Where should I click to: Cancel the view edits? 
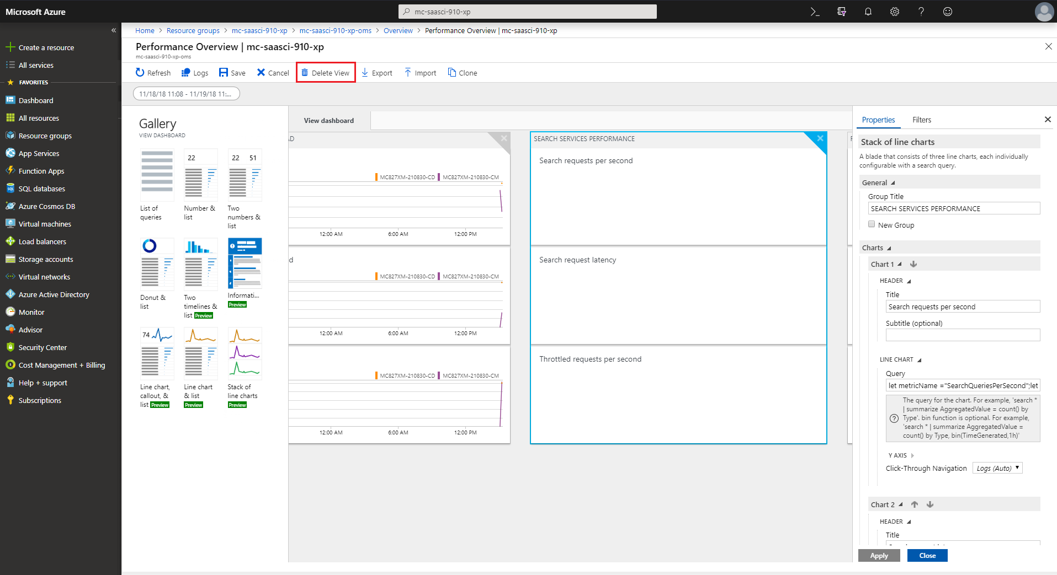pos(273,73)
